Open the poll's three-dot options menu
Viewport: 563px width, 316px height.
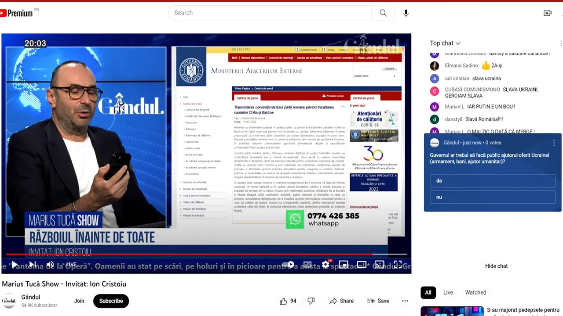pyautogui.click(x=554, y=143)
